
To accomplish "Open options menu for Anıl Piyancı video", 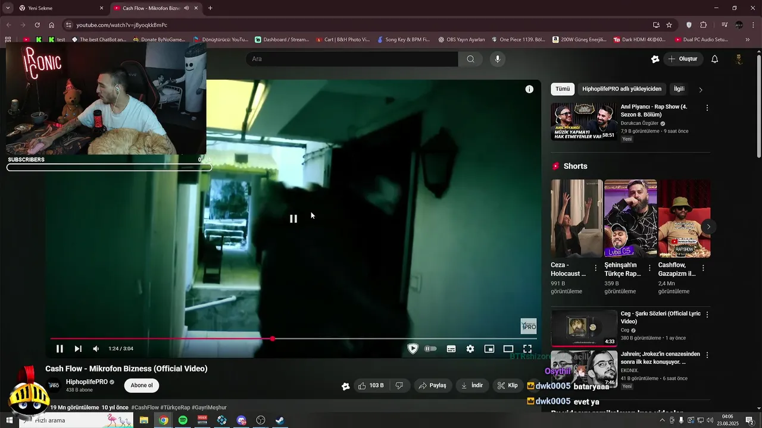I will 707,108.
